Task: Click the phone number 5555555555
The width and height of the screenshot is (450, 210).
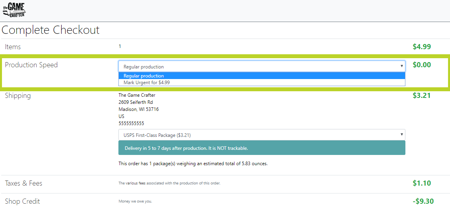Action: [x=131, y=123]
